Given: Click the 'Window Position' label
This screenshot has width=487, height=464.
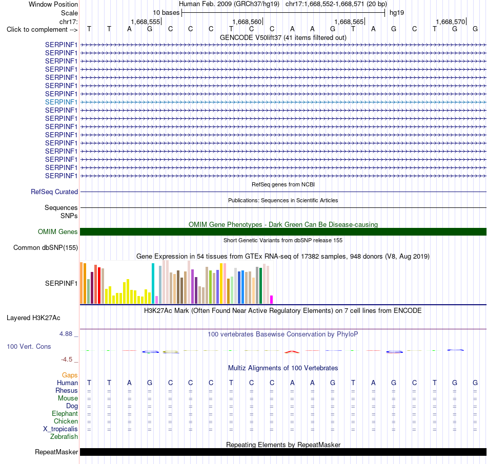Looking at the screenshot, I should click(53, 4).
